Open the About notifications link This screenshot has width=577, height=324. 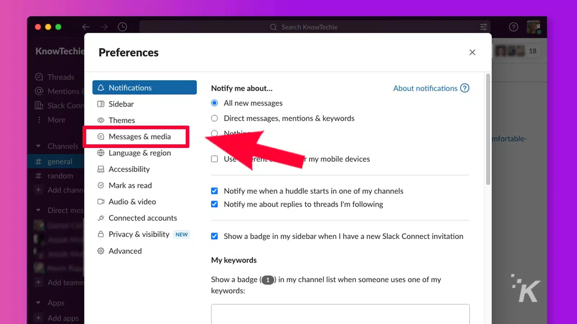click(x=425, y=88)
